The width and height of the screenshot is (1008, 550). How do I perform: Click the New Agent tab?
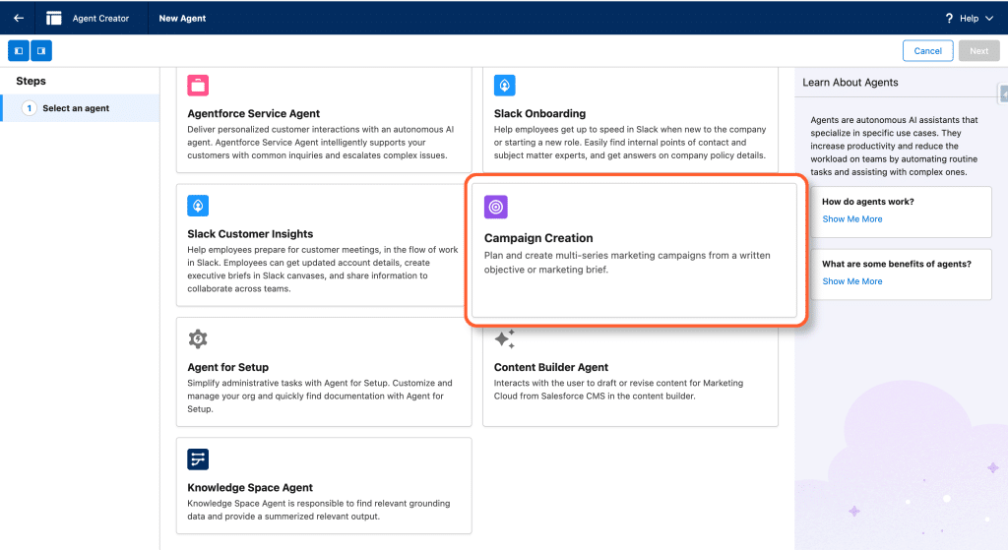pos(182,18)
